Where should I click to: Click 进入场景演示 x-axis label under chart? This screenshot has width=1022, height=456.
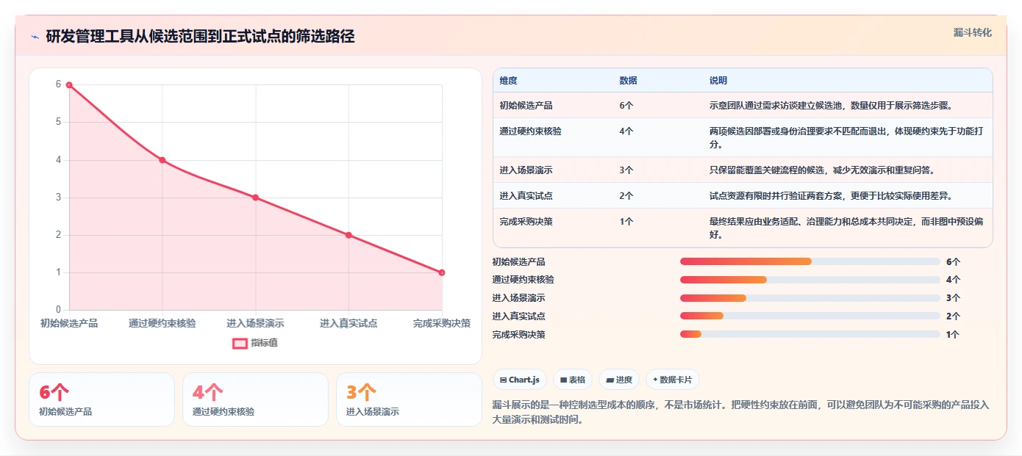tap(255, 323)
